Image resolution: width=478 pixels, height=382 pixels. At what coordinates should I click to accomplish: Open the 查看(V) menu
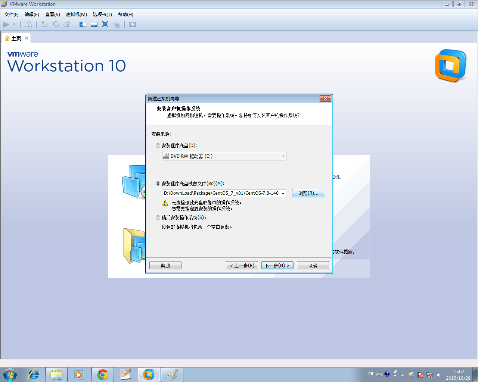[x=53, y=15]
